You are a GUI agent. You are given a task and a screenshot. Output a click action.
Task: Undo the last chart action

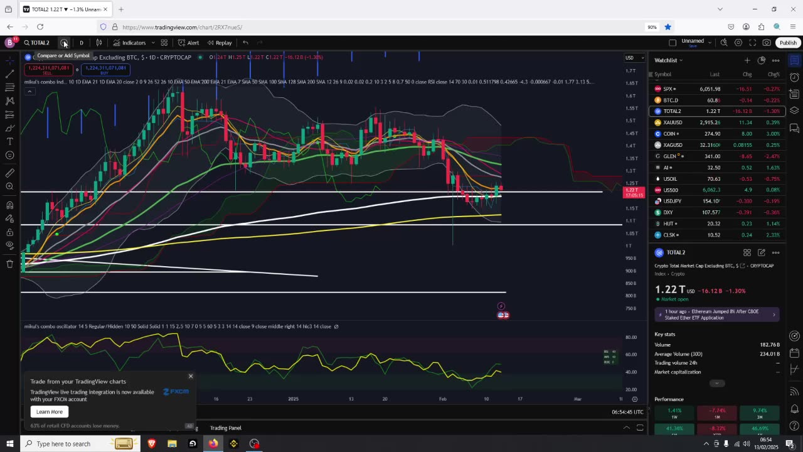pos(245,43)
